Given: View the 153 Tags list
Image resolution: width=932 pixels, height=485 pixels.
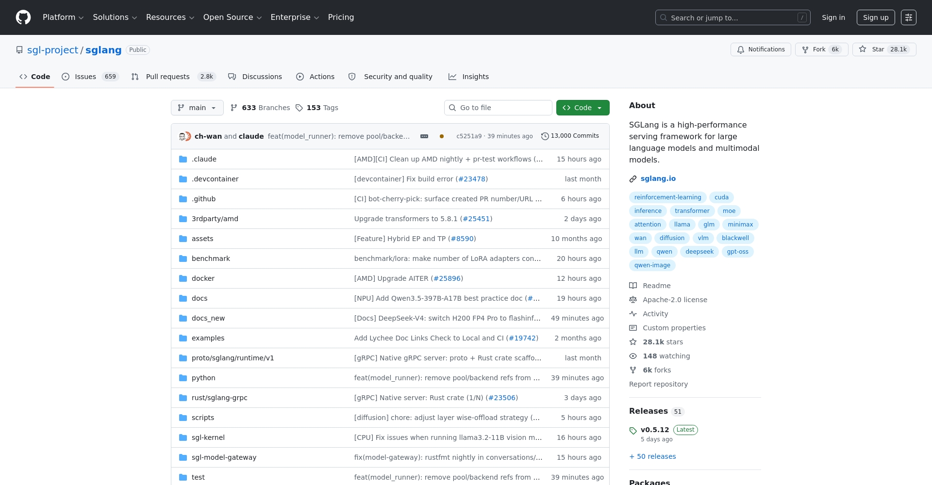Looking at the screenshot, I should 317,108.
